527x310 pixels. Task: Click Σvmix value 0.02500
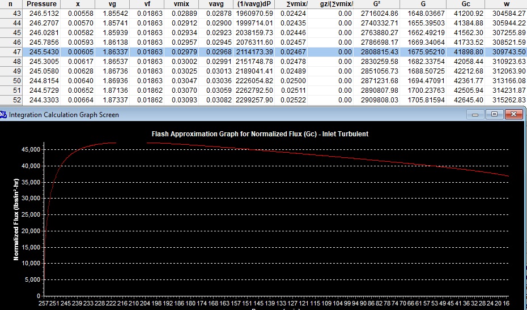click(294, 81)
